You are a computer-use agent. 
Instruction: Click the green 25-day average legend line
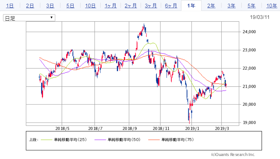[46, 140]
